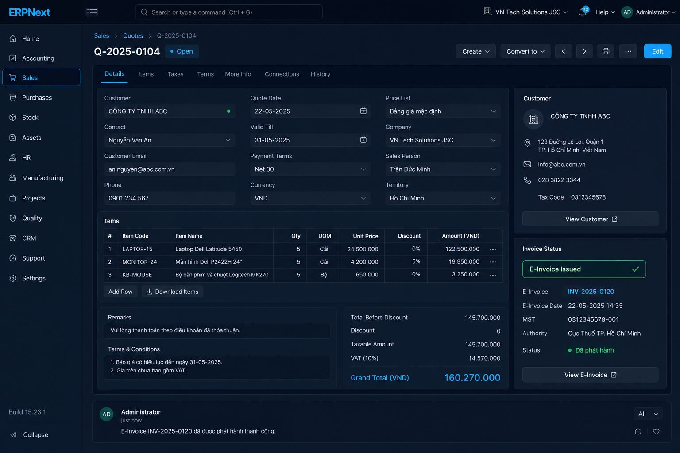Screen dimensions: 680x453
Task: Toggle the sidebar menu icon
Action: (92, 12)
